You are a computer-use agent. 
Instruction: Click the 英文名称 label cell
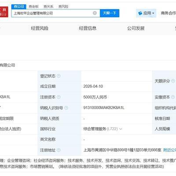[59, 139]
